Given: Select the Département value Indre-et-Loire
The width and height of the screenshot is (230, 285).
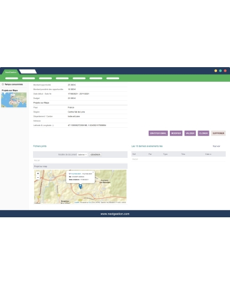Looking at the screenshot, I should (74, 117).
